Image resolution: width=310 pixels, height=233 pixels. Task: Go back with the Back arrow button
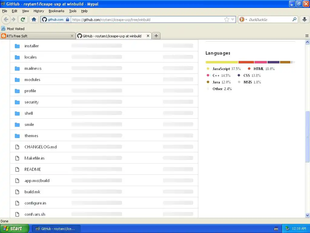point(6,19)
